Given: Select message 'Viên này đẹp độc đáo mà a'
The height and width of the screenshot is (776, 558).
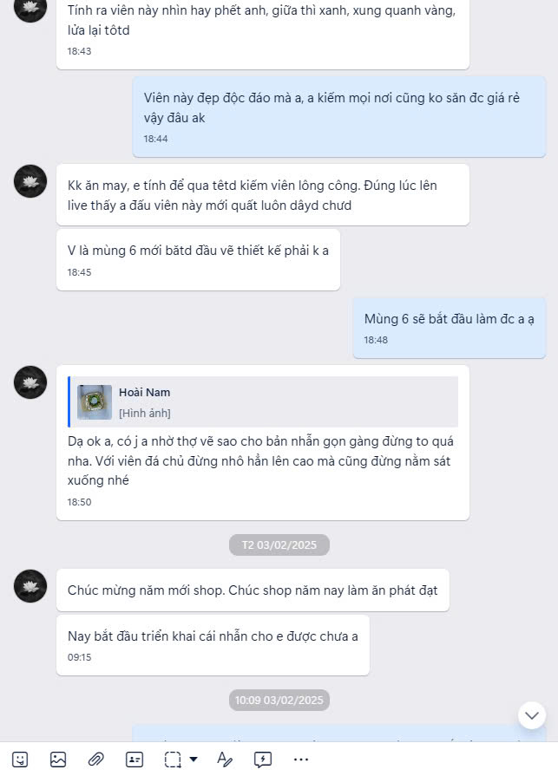Looking at the screenshot, I should [x=339, y=117].
